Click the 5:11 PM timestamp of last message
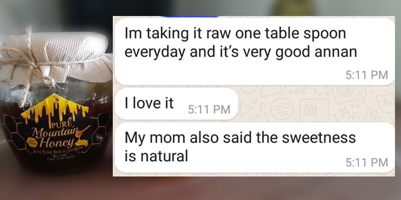 point(367,162)
